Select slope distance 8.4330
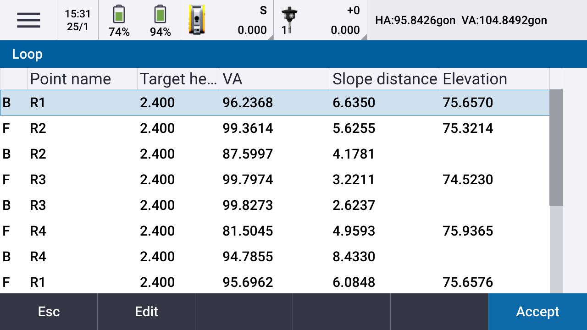Image resolution: width=587 pixels, height=330 pixels. coord(354,257)
